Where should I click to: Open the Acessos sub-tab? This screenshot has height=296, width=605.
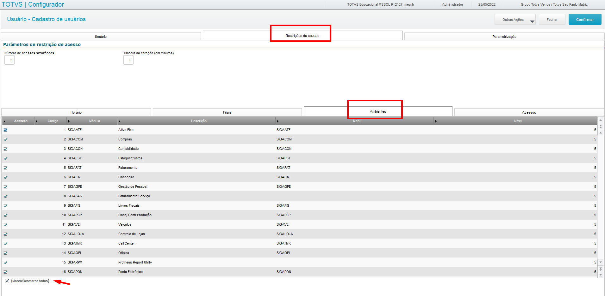click(529, 112)
